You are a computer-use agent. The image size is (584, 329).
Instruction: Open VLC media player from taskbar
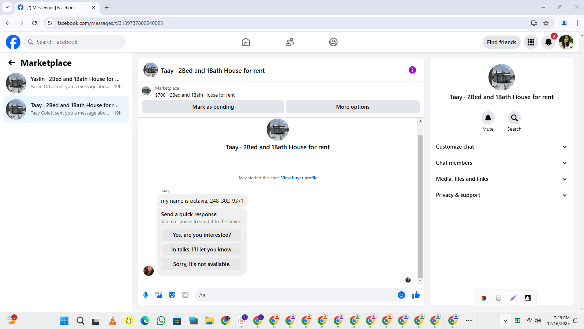pyautogui.click(x=113, y=321)
